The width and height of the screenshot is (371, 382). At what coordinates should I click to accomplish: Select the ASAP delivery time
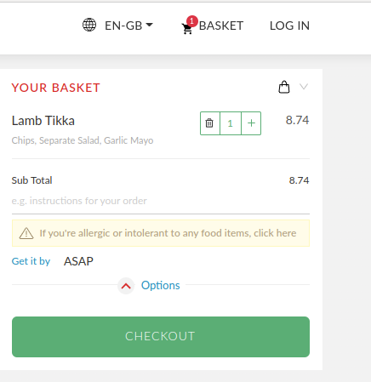tap(78, 261)
